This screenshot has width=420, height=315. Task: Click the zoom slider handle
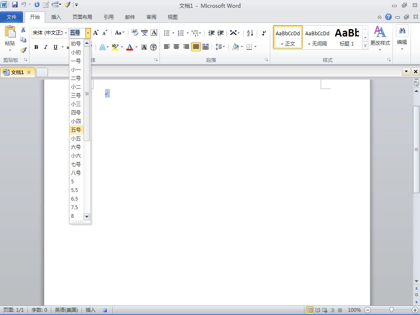pos(391,310)
